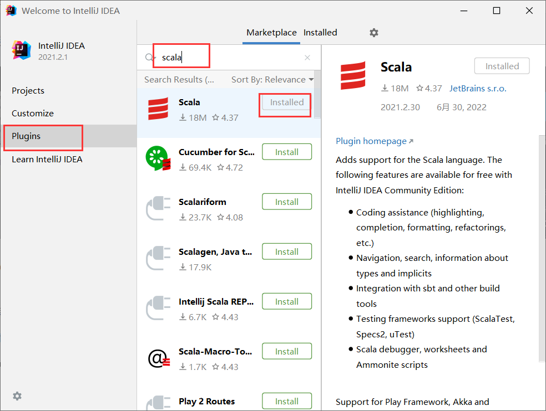The width and height of the screenshot is (546, 411).
Task: Click the Installed button in Scala details header
Action: pos(502,66)
